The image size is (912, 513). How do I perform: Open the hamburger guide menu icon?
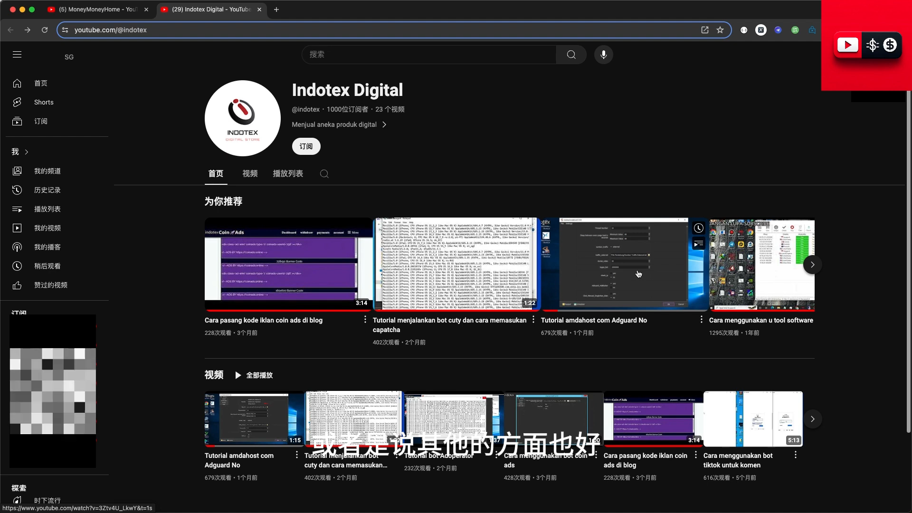click(x=17, y=55)
